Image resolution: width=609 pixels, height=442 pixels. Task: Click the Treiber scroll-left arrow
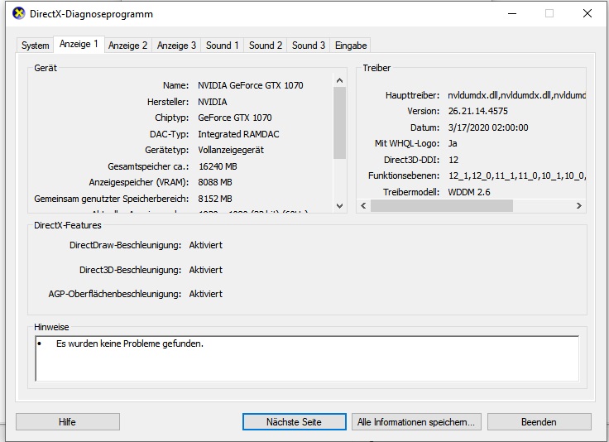(363, 205)
